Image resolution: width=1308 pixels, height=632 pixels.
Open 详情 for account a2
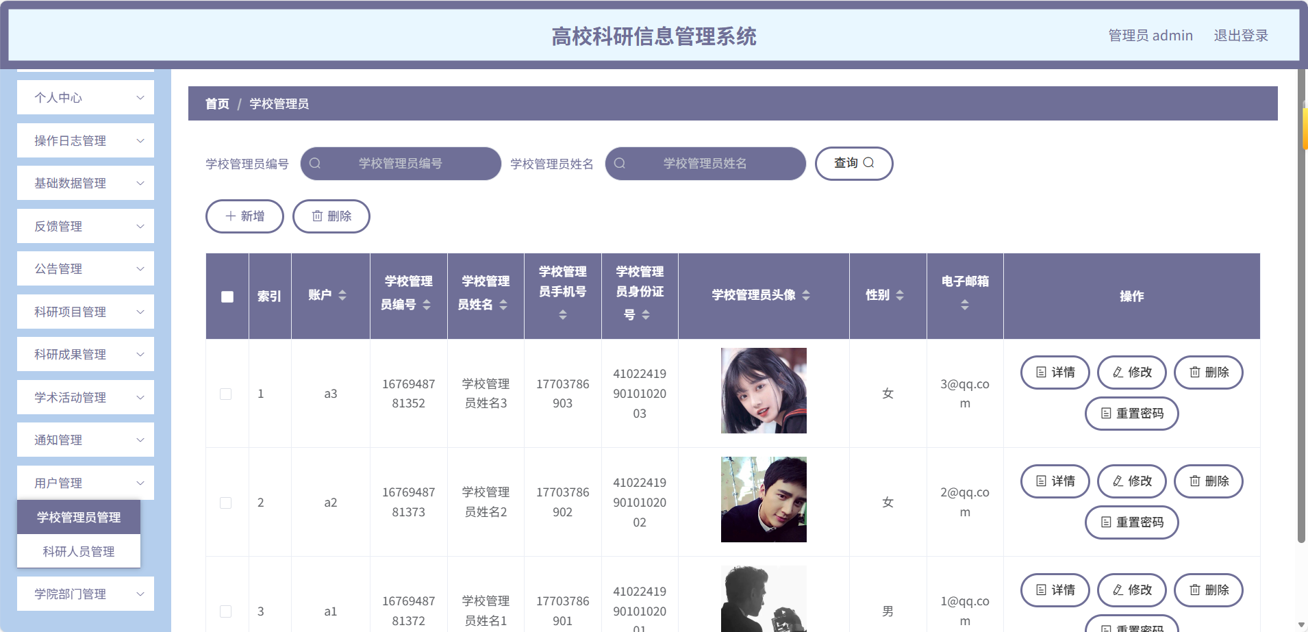1055,481
